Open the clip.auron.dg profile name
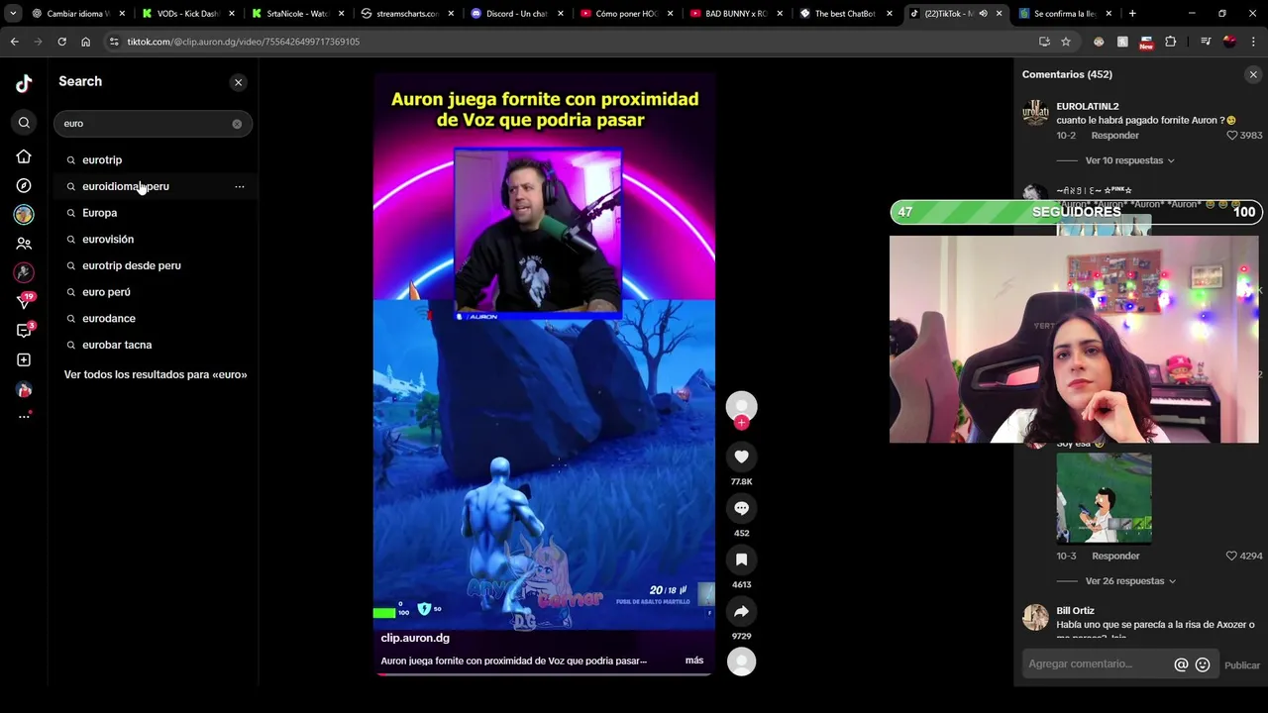The width and height of the screenshot is (1268, 713). pyautogui.click(x=415, y=638)
